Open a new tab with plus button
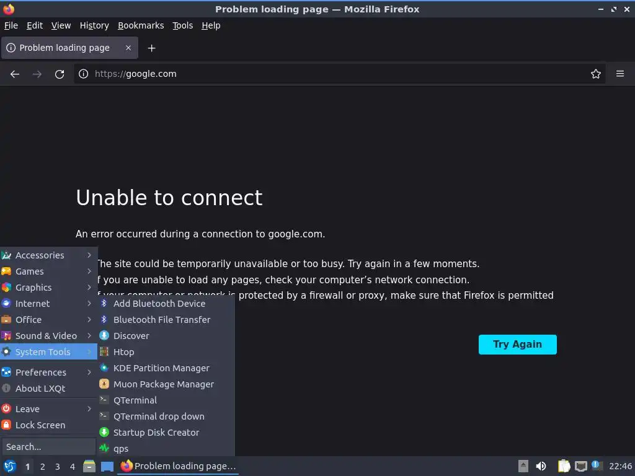 151,48
